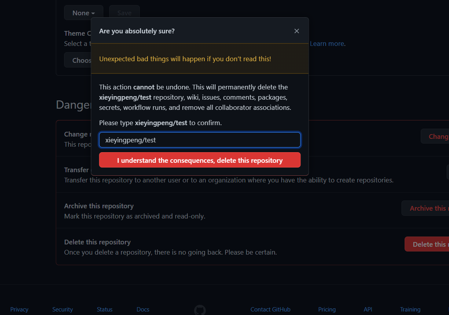
Task: Open the None dropdown above the dialog
Action: [x=83, y=13]
